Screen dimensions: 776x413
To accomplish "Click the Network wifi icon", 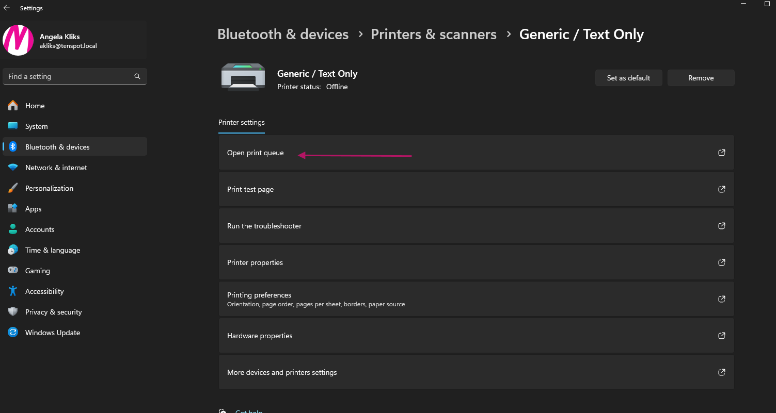I will (13, 168).
